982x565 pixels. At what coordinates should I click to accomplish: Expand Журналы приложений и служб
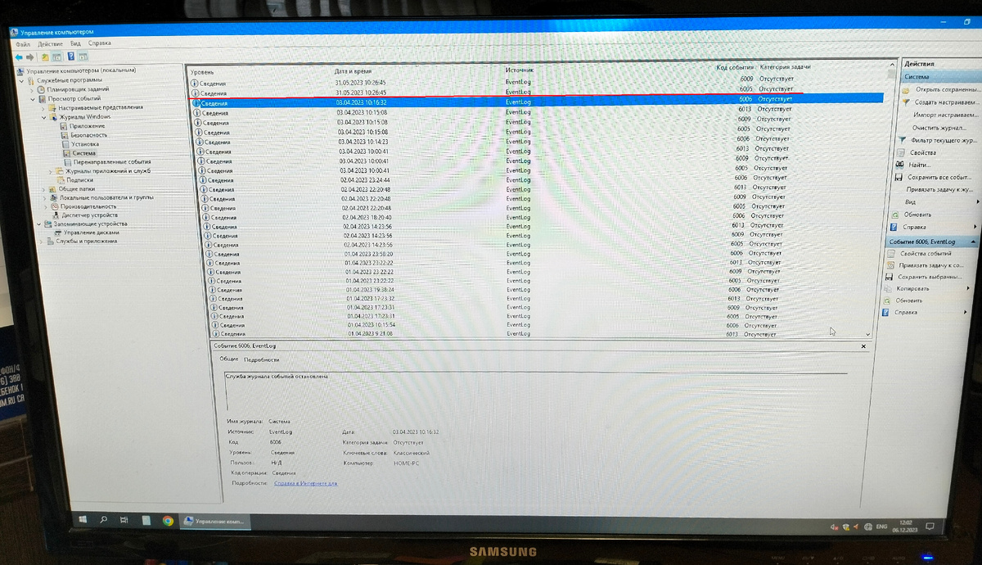tap(51, 171)
